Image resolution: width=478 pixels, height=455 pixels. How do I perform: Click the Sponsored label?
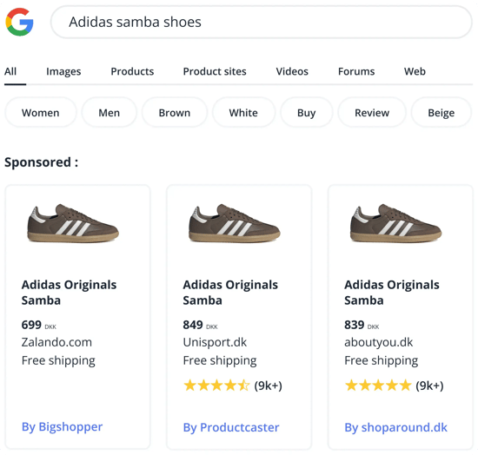click(41, 162)
